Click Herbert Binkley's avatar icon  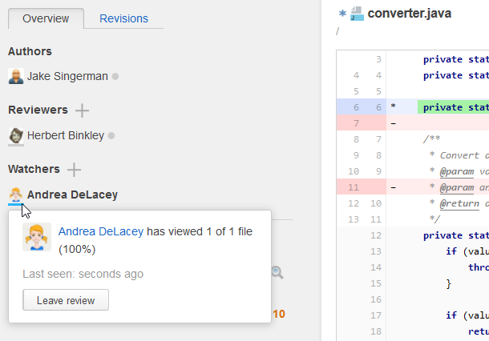[x=16, y=136]
